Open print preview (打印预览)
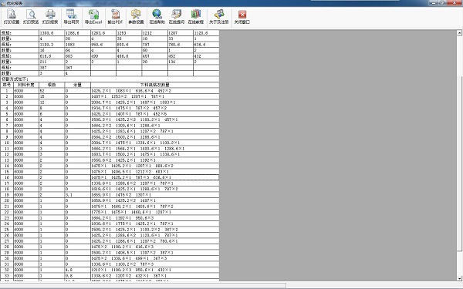The height and width of the screenshot is (289, 463). [x=31, y=17]
